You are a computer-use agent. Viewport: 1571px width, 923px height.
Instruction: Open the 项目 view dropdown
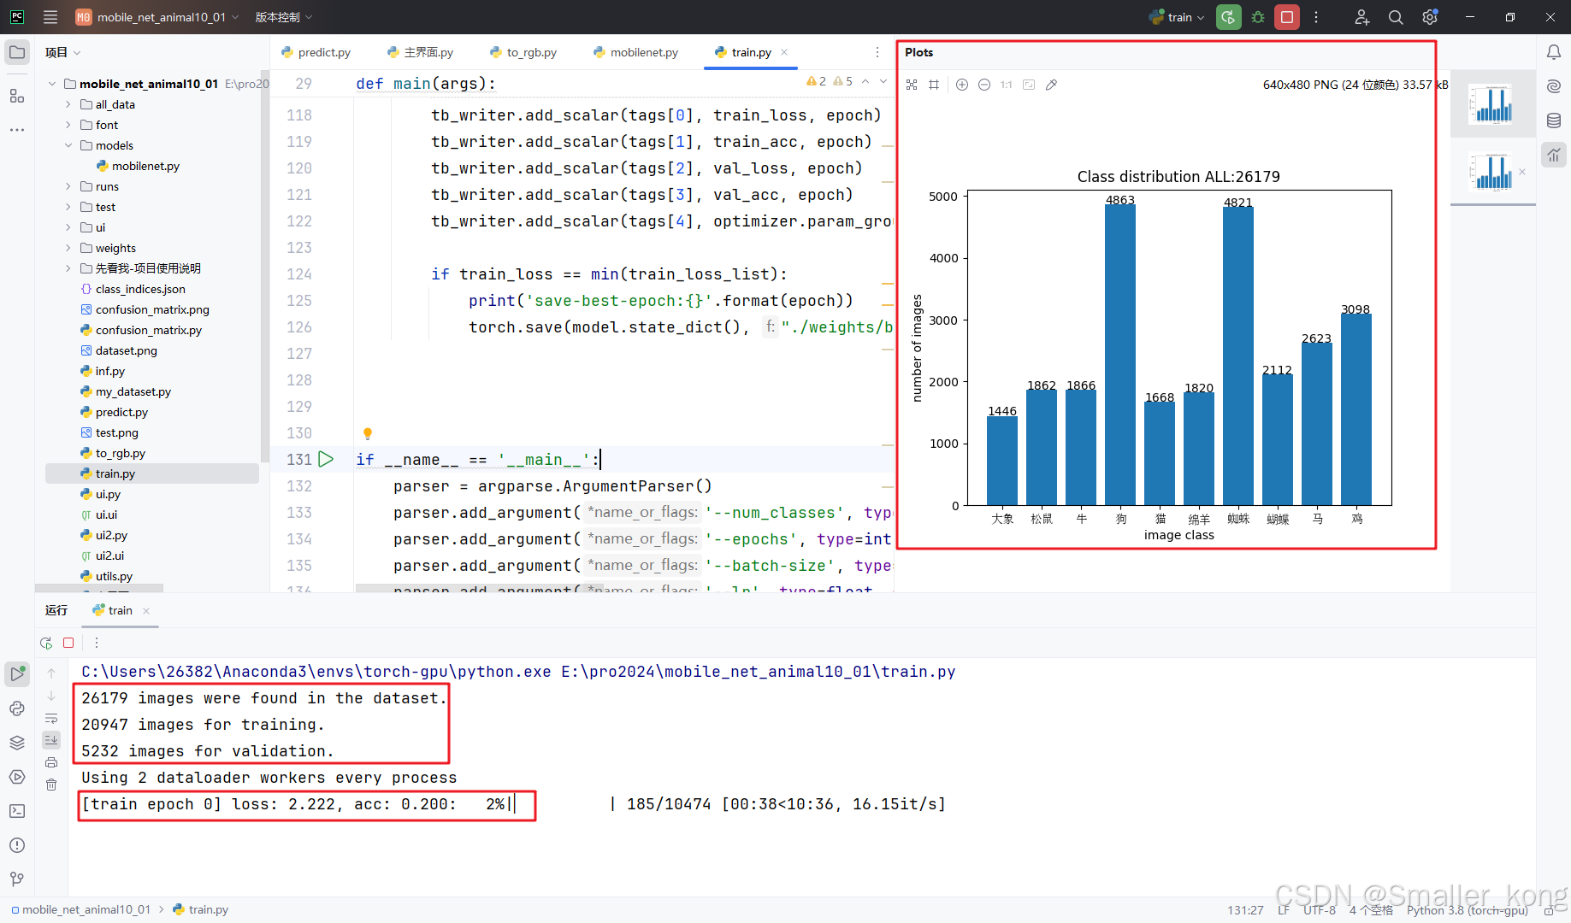(x=62, y=52)
